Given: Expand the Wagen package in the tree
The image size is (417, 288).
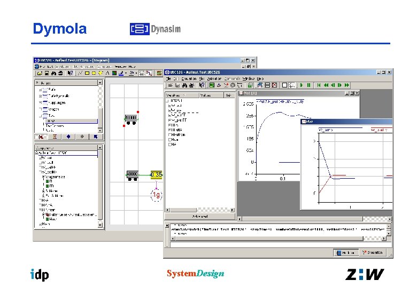Looking at the screenshot, I should pyautogui.click(x=41, y=109).
